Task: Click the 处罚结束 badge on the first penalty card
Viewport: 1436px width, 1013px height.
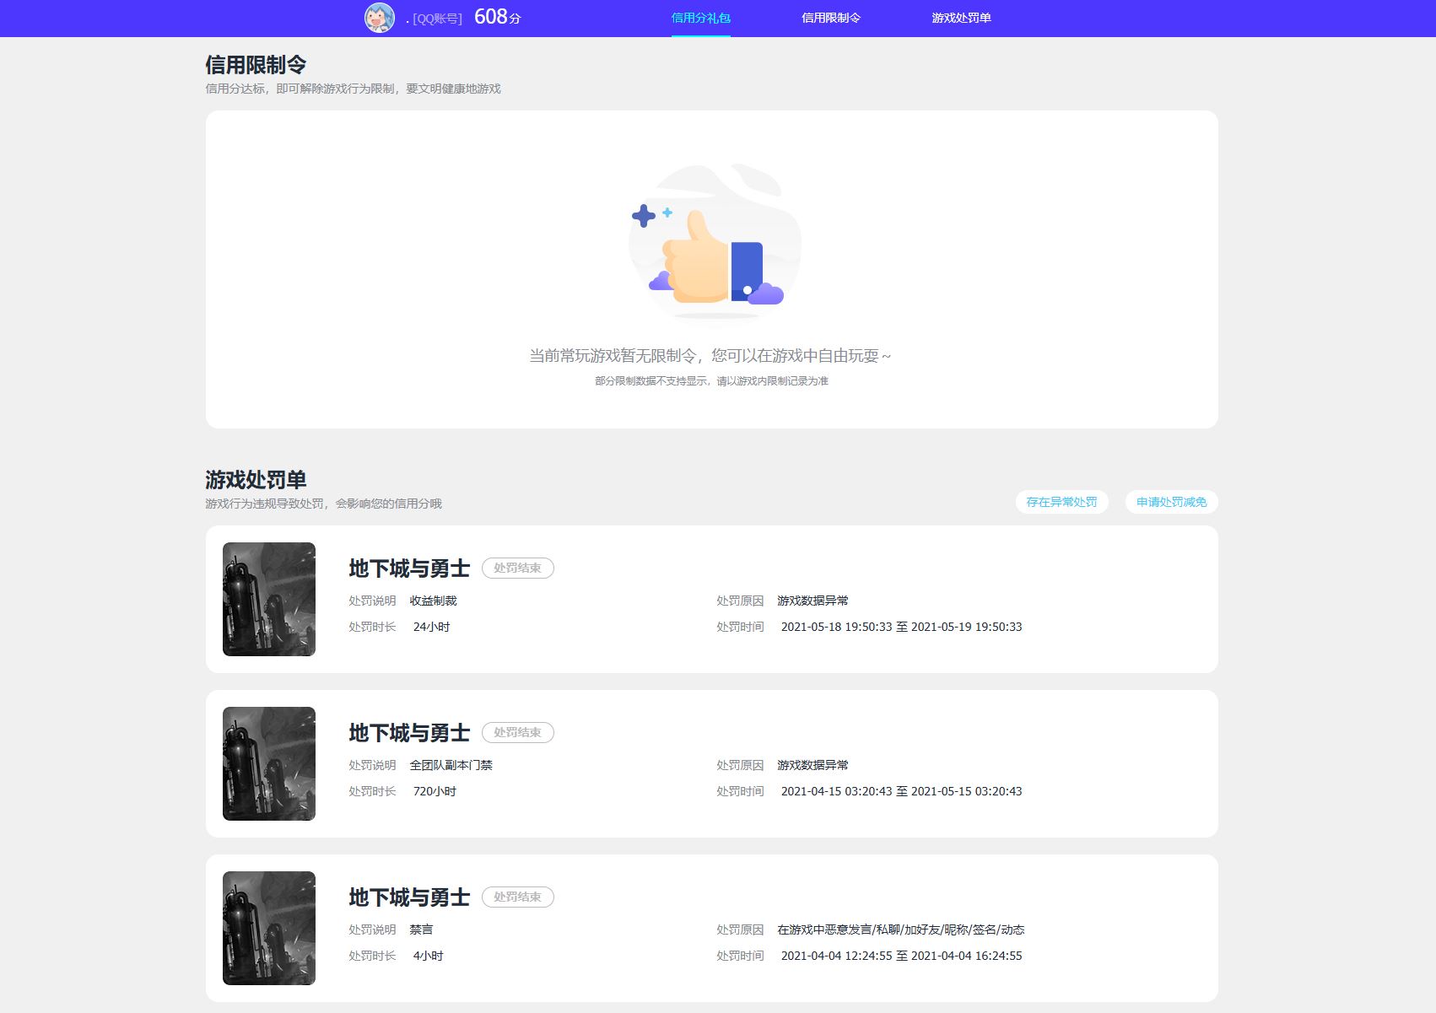Action: pos(517,568)
